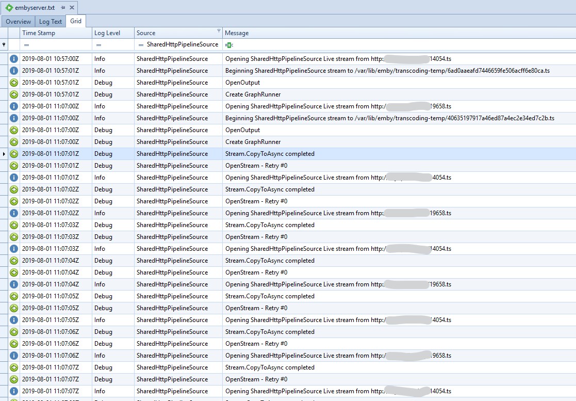Click the current-row arrow indicator on the highlighted row
576x401 pixels.
tap(4, 154)
